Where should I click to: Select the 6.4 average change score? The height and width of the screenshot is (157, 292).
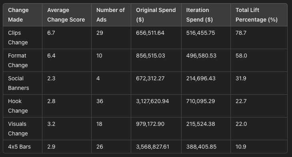click(51, 56)
